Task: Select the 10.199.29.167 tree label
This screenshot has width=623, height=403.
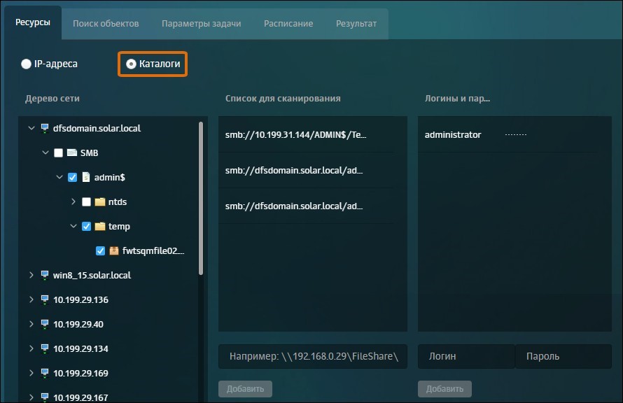Action: click(x=80, y=397)
